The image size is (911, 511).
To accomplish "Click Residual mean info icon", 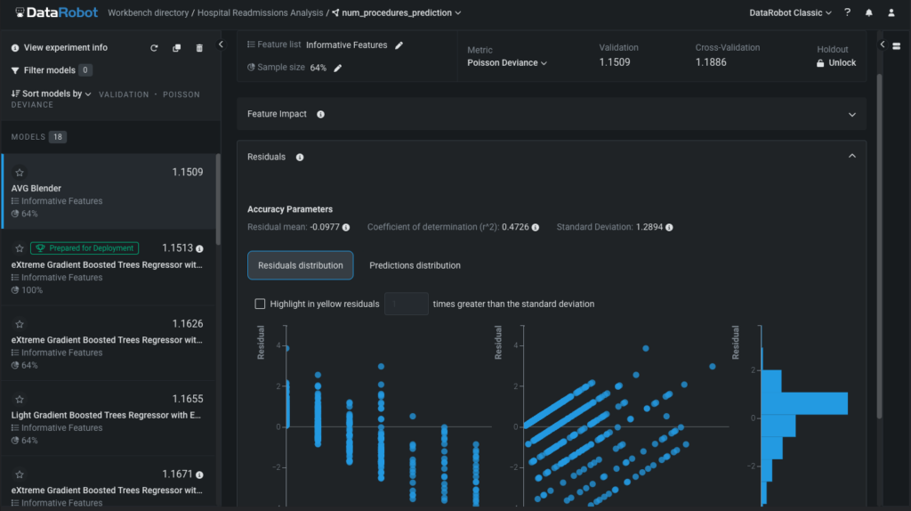I will click(346, 227).
